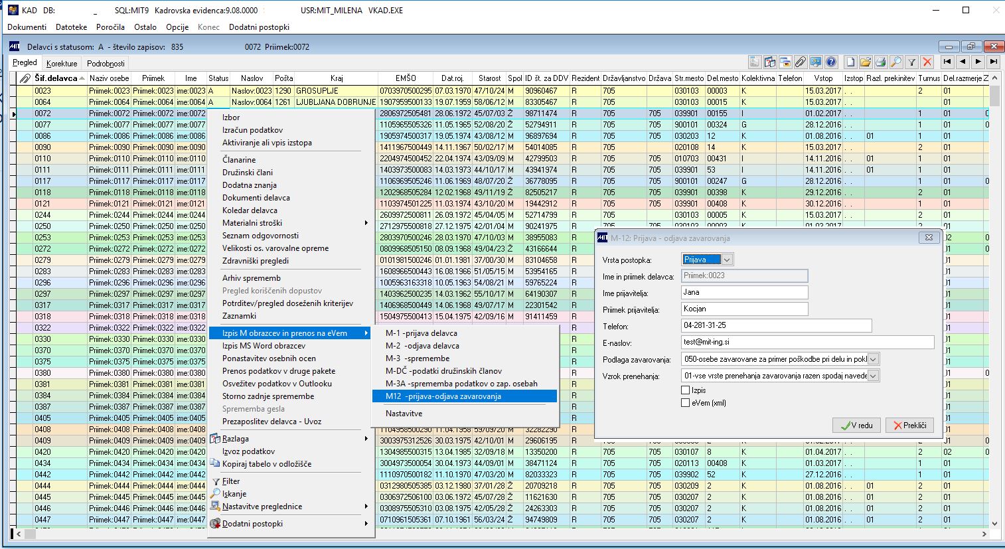Image resolution: width=1005 pixels, height=549 pixels.
Task: Jump to first record arrow
Action: 947,62
